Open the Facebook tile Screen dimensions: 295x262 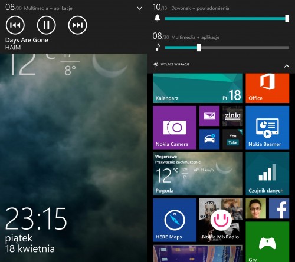(x=279, y=208)
